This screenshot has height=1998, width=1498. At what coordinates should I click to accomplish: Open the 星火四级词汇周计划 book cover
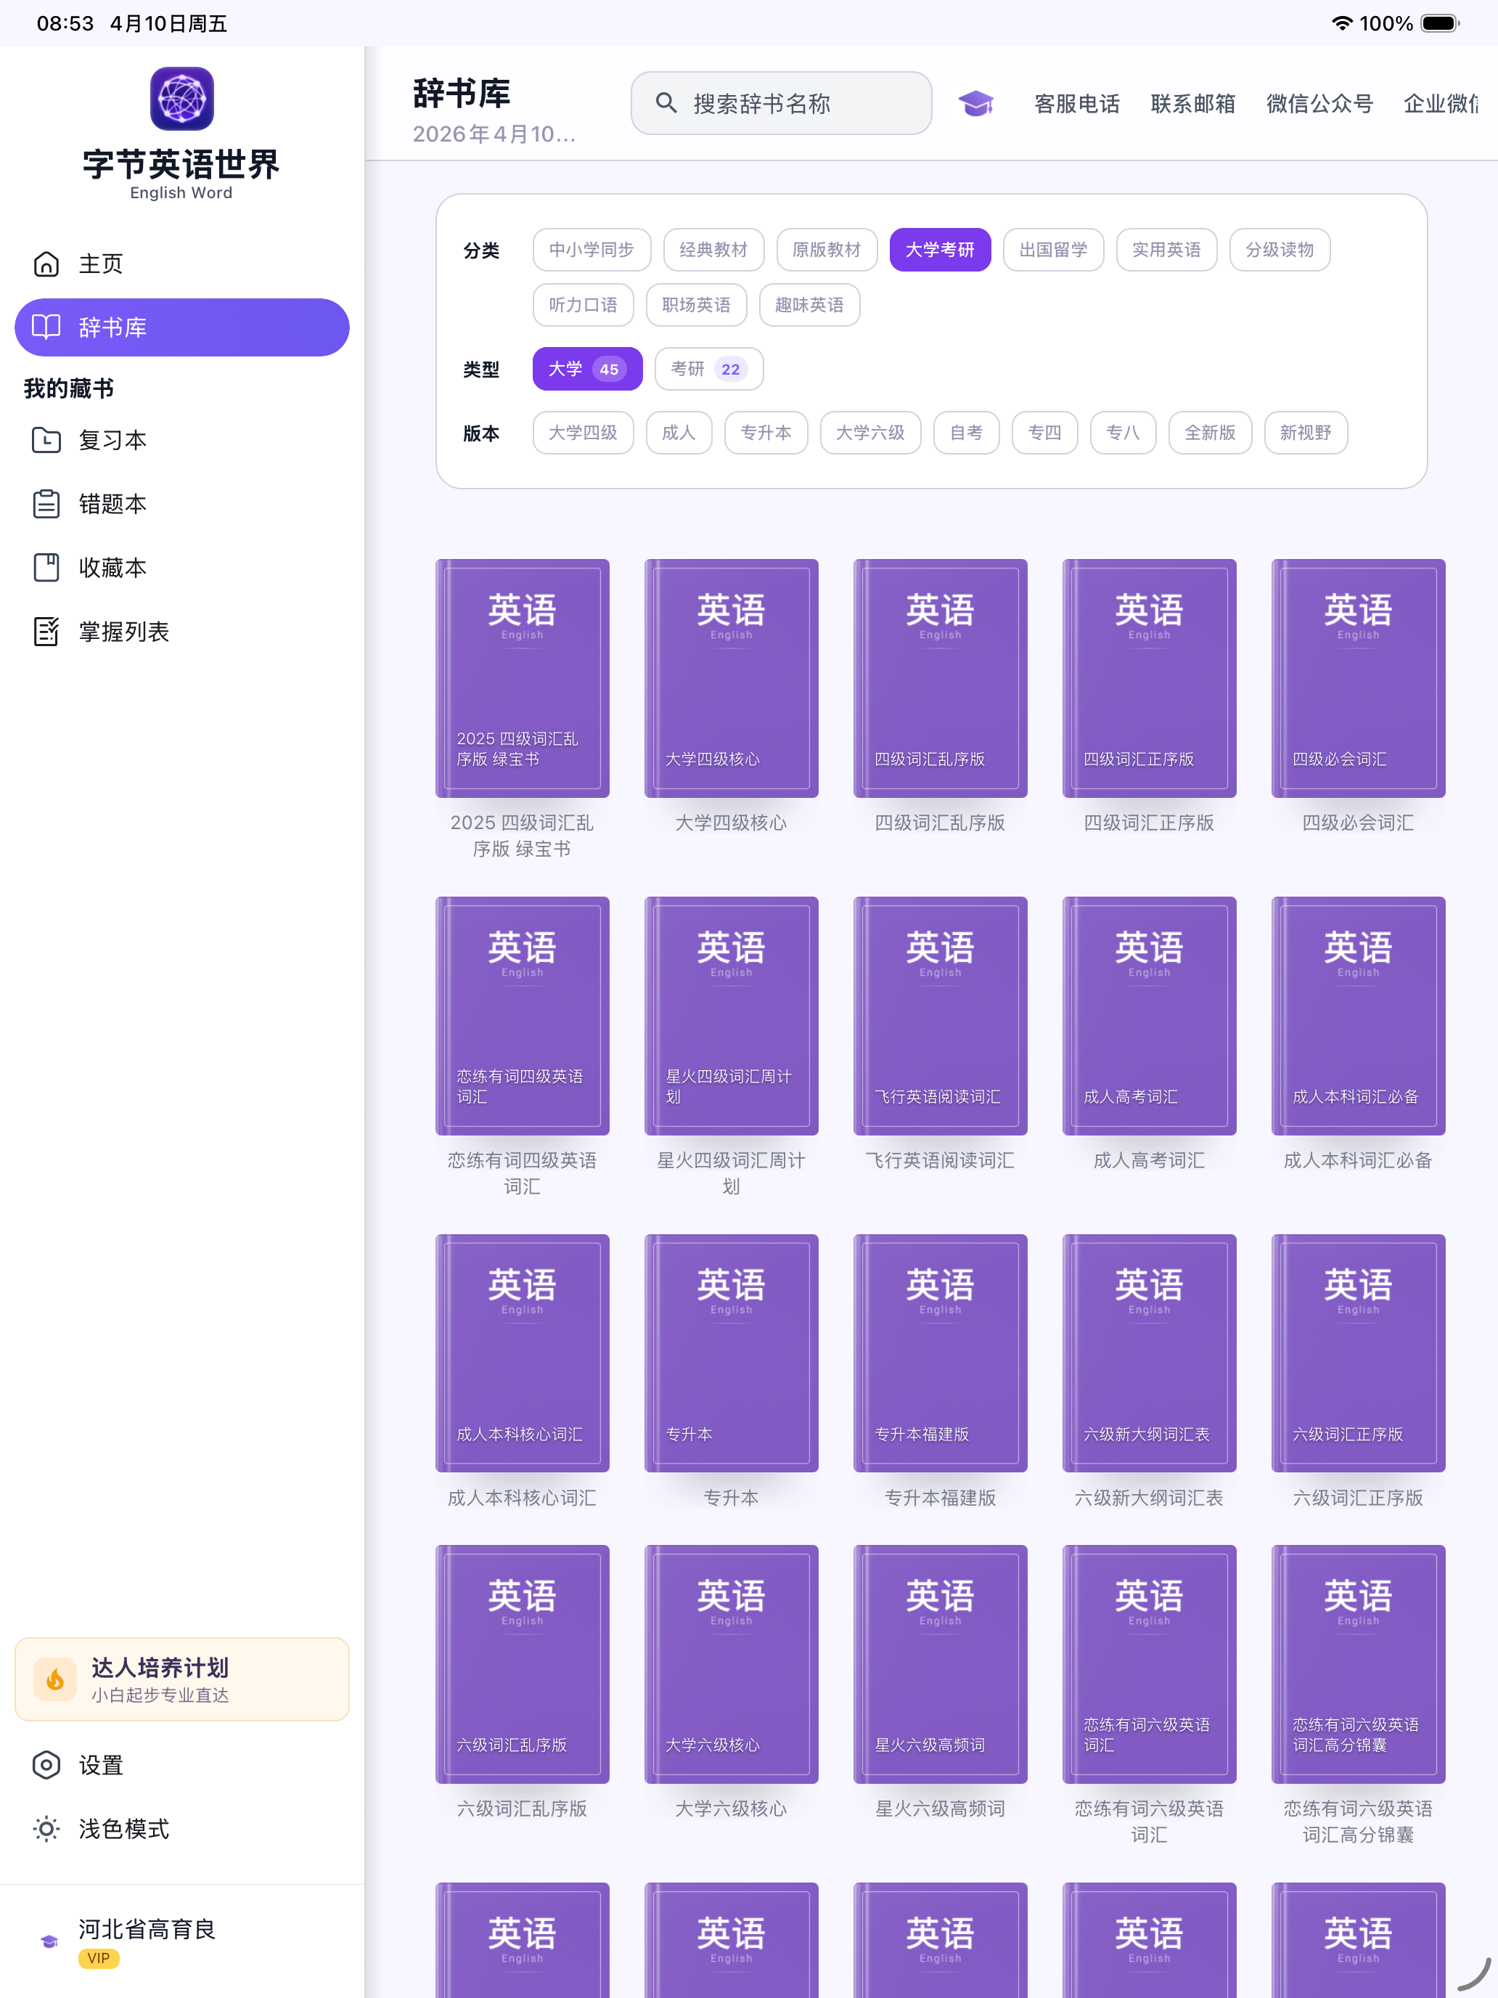[x=732, y=1015]
